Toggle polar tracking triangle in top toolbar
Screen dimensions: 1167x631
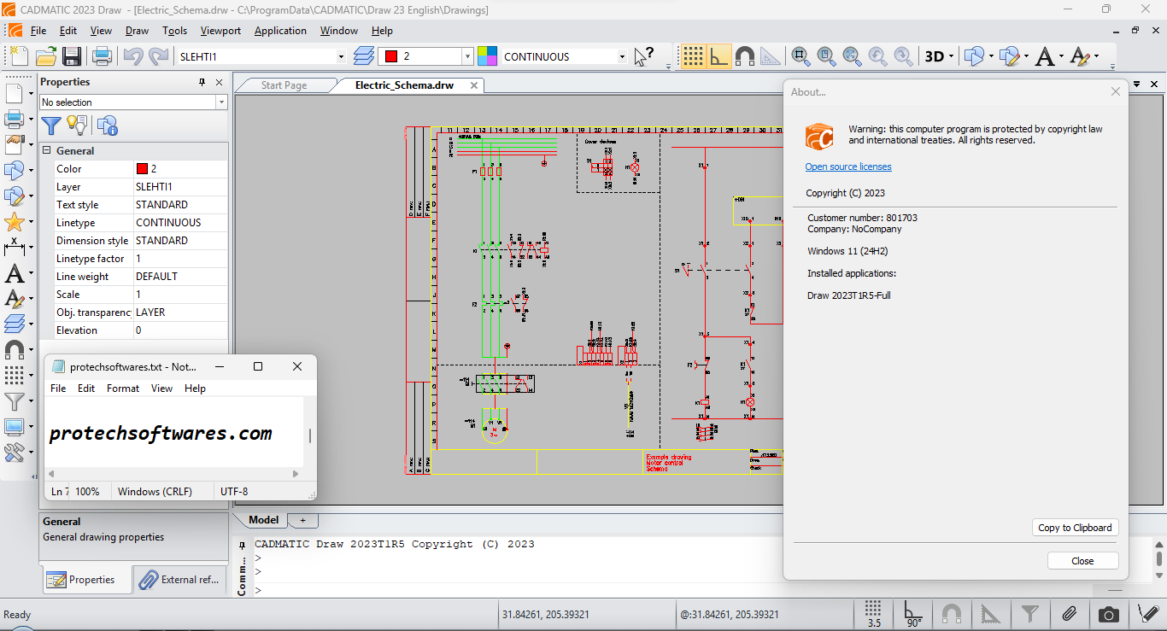pyautogui.click(x=771, y=56)
